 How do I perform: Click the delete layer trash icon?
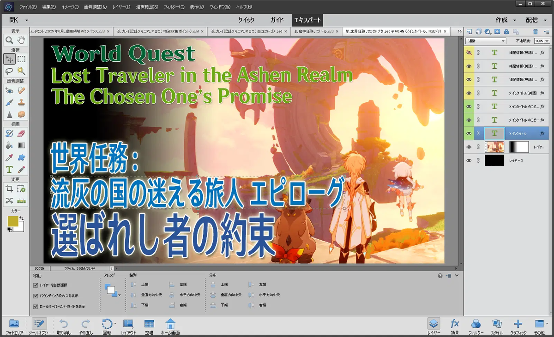[x=536, y=31]
